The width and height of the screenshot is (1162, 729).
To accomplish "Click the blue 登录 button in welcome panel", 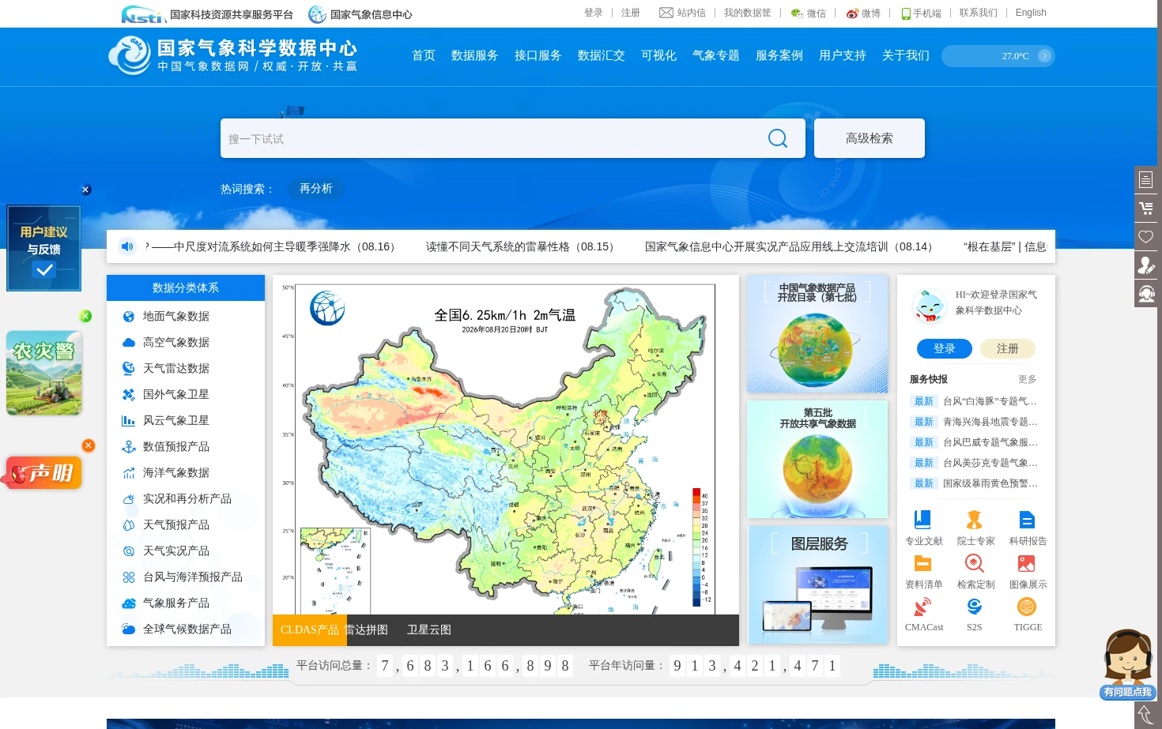I will pos(945,348).
